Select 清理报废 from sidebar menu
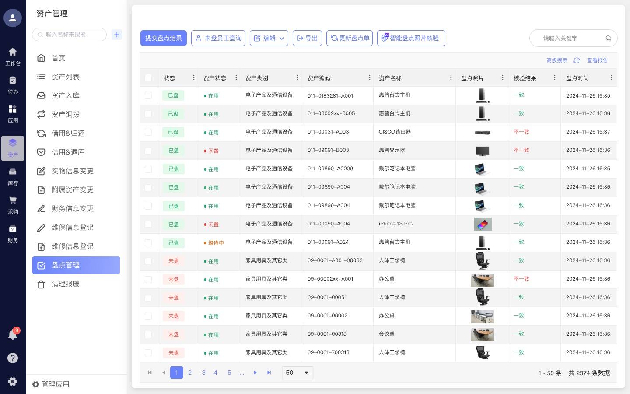This screenshot has width=630, height=394. (x=66, y=284)
